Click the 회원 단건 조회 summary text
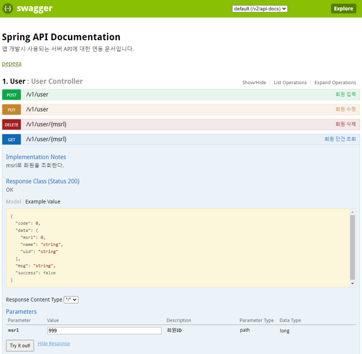The image size is (362, 354). coord(340,139)
